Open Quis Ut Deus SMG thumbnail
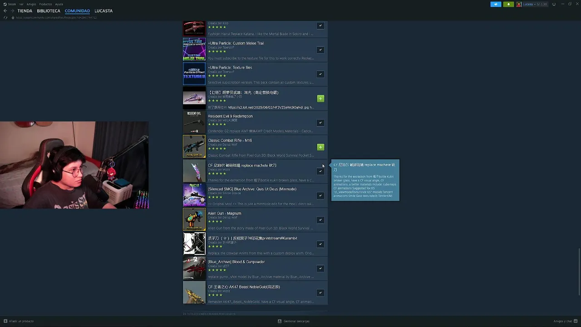The width and height of the screenshot is (581, 327). pyautogui.click(x=194, y=195)
